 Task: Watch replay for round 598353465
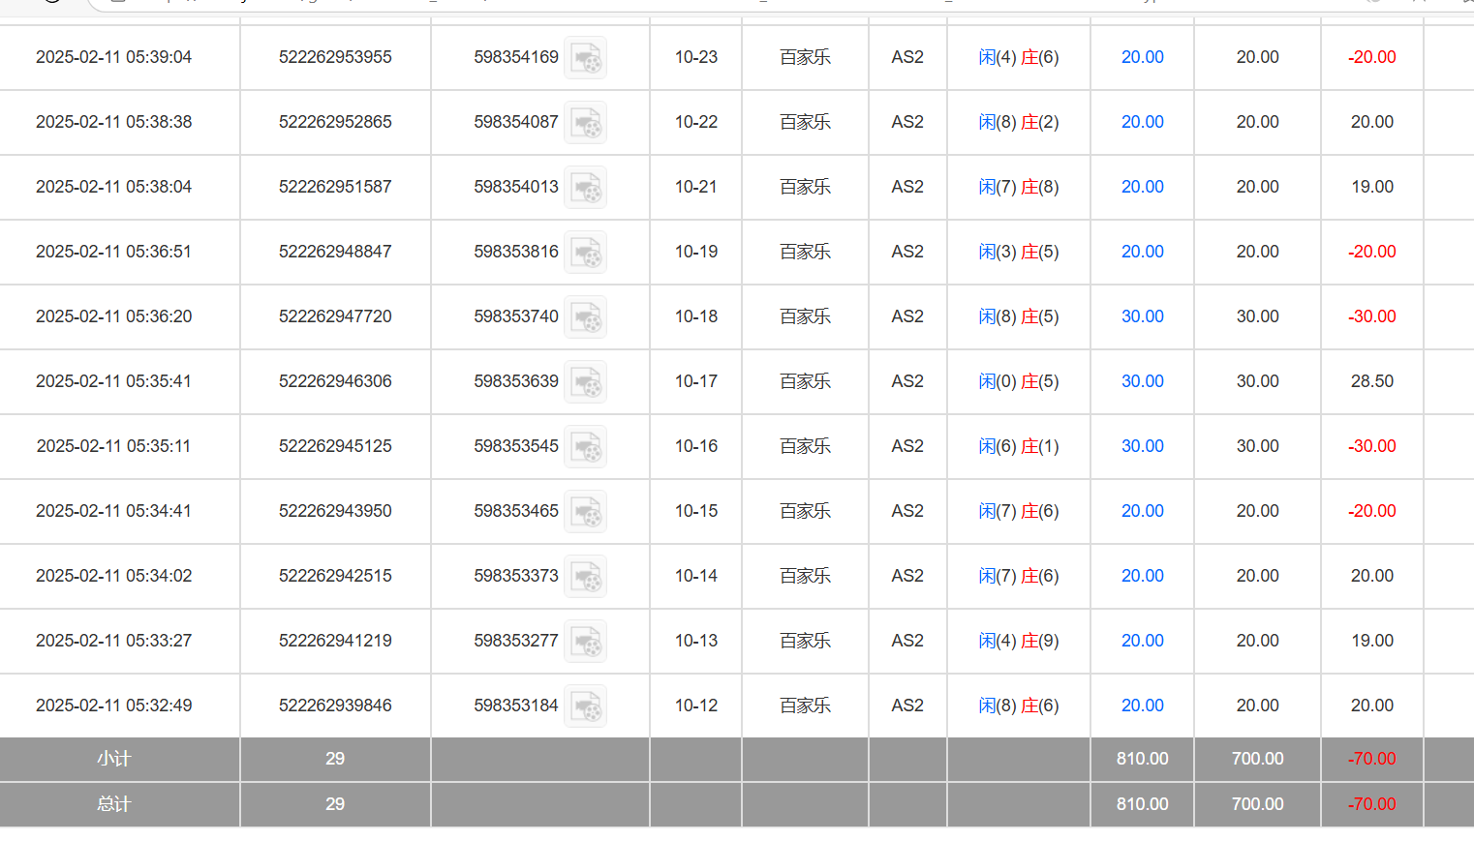tap(585, 512)
